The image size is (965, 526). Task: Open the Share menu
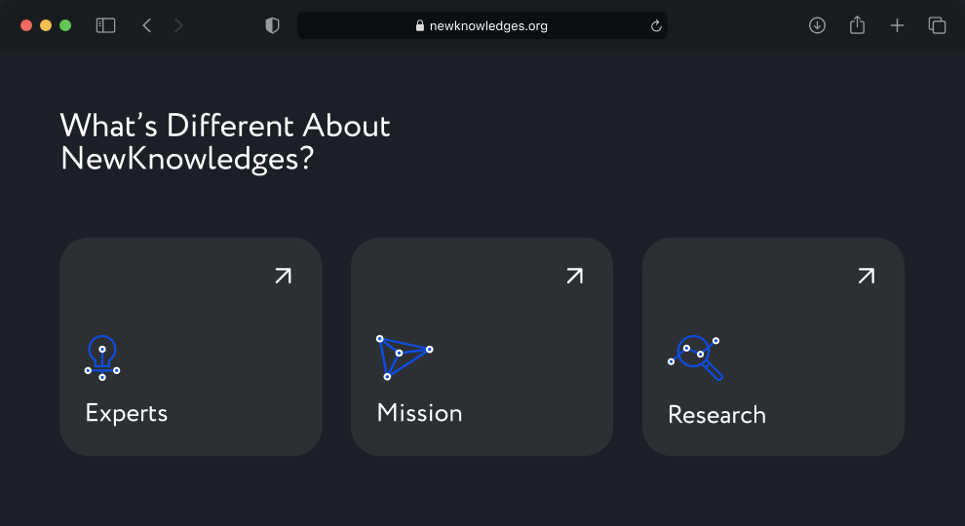point(858,25)
